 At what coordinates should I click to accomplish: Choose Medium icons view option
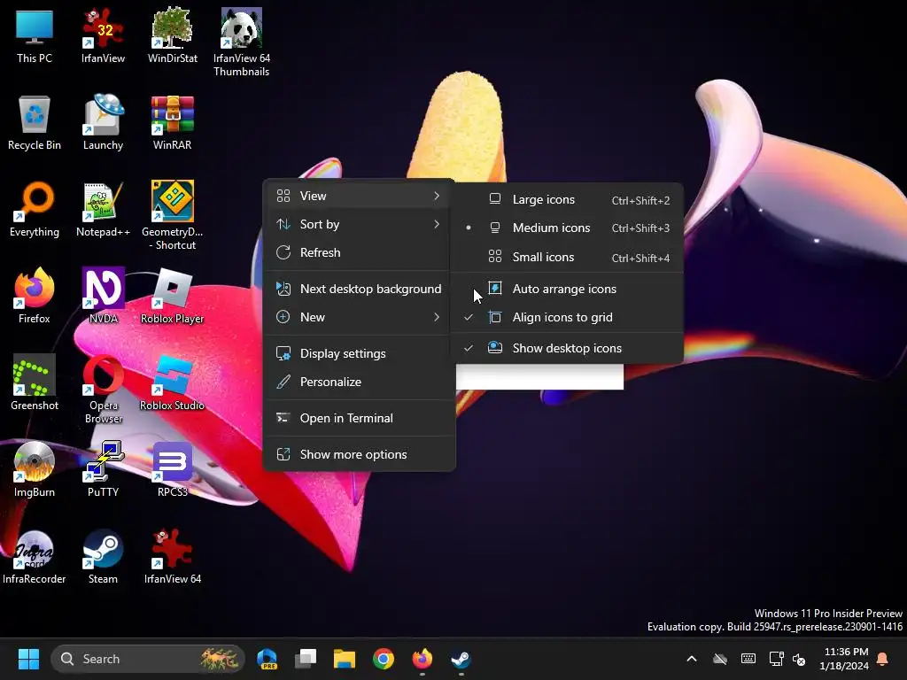pos(567,228)
